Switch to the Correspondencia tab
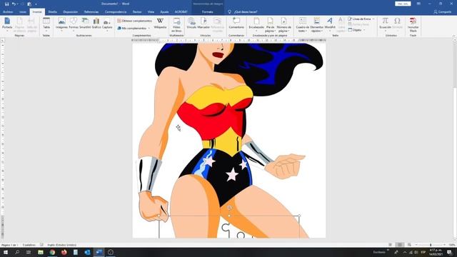 116,12
